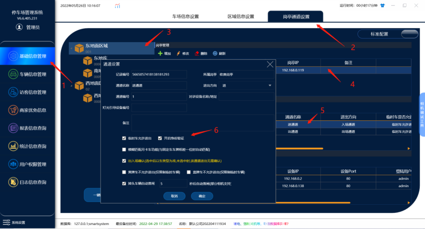Click the 备注 text area

tap(203, 123)
